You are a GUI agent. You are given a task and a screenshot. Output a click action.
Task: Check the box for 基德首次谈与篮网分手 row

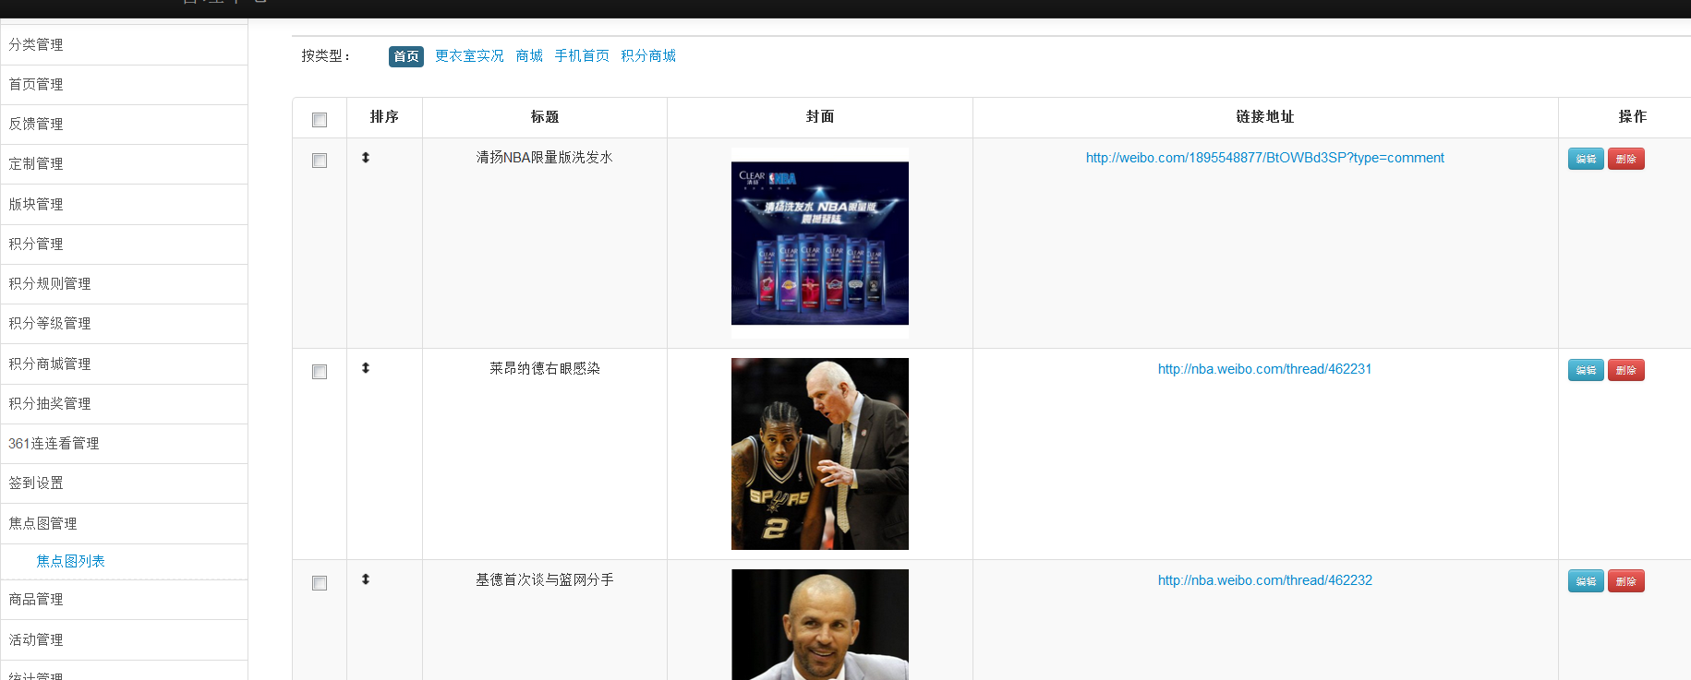[320, 583]
